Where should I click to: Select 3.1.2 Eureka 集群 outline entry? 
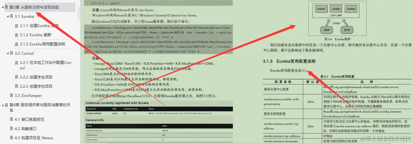tap(35, 35)
